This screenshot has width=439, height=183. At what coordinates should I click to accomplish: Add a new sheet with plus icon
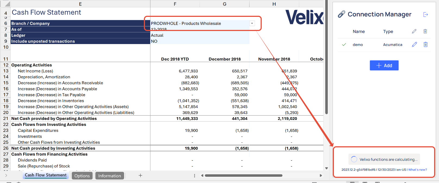140,176
